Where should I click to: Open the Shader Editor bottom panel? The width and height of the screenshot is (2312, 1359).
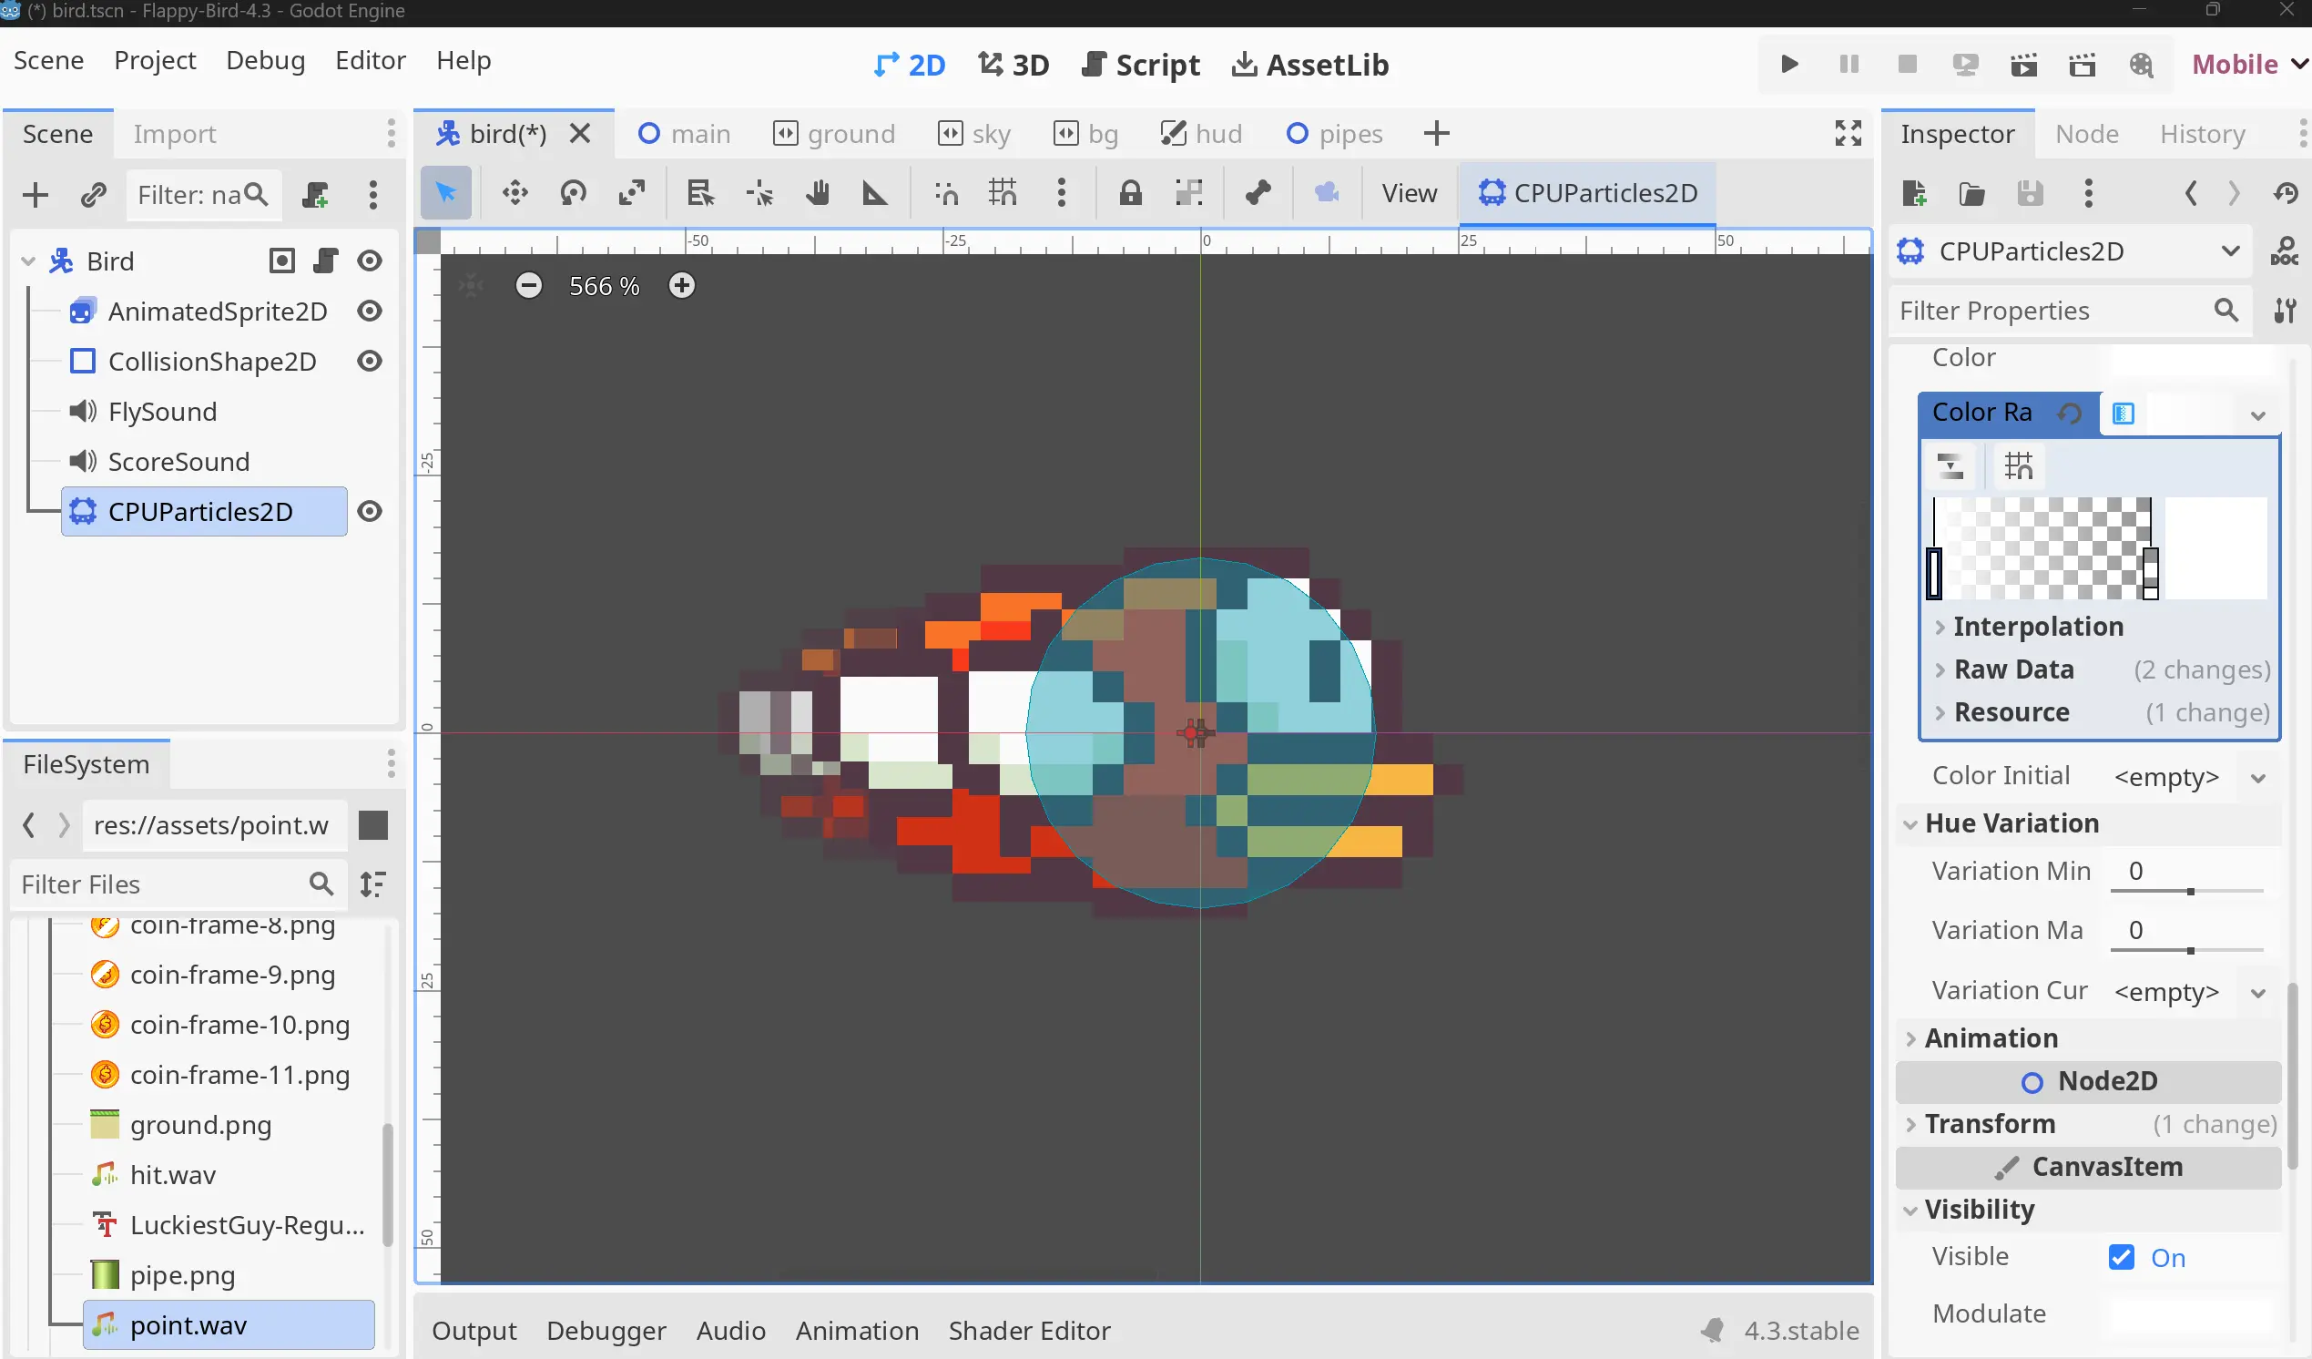[1029, 1331]
